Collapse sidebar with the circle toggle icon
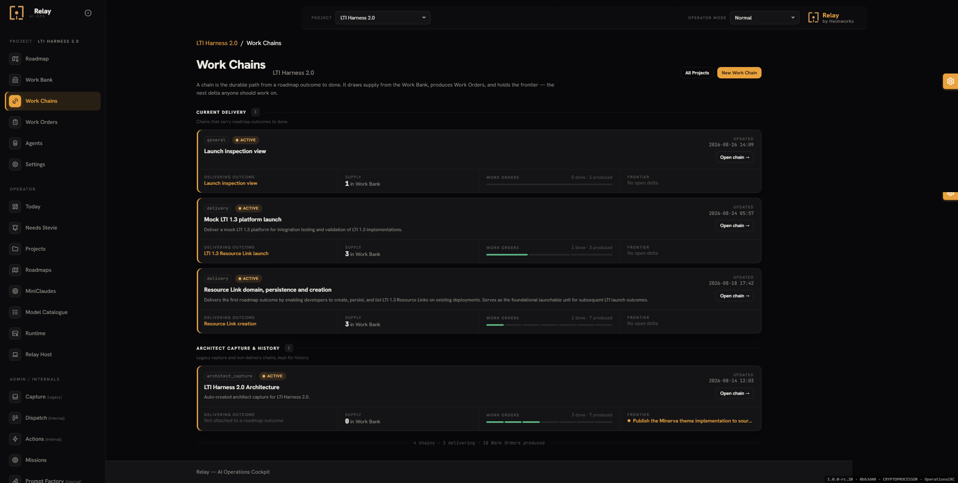This screenshot has width=958, height=483. [88, 13]
